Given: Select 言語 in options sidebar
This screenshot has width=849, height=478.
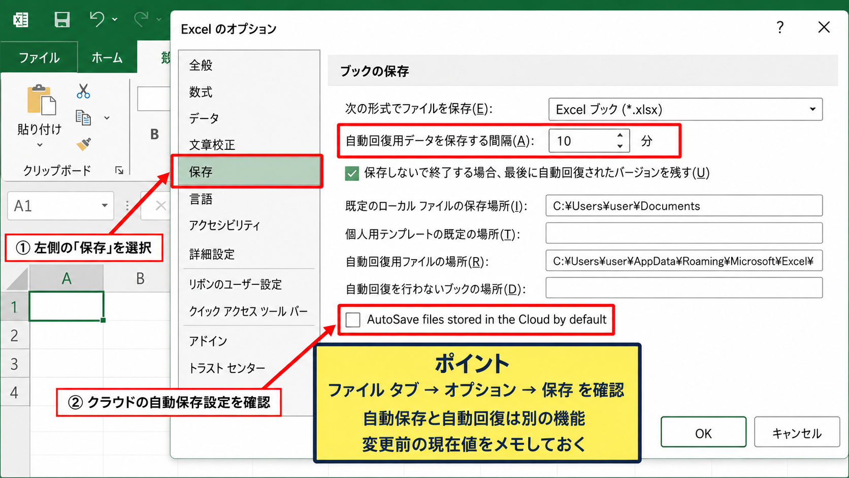Looking at the screenshot, I should point(249,199).
